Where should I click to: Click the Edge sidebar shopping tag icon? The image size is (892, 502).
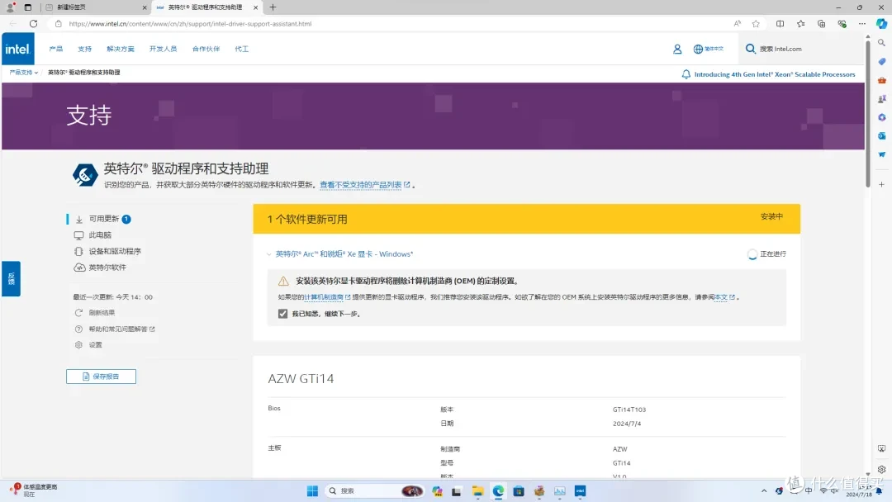point(881,61)
